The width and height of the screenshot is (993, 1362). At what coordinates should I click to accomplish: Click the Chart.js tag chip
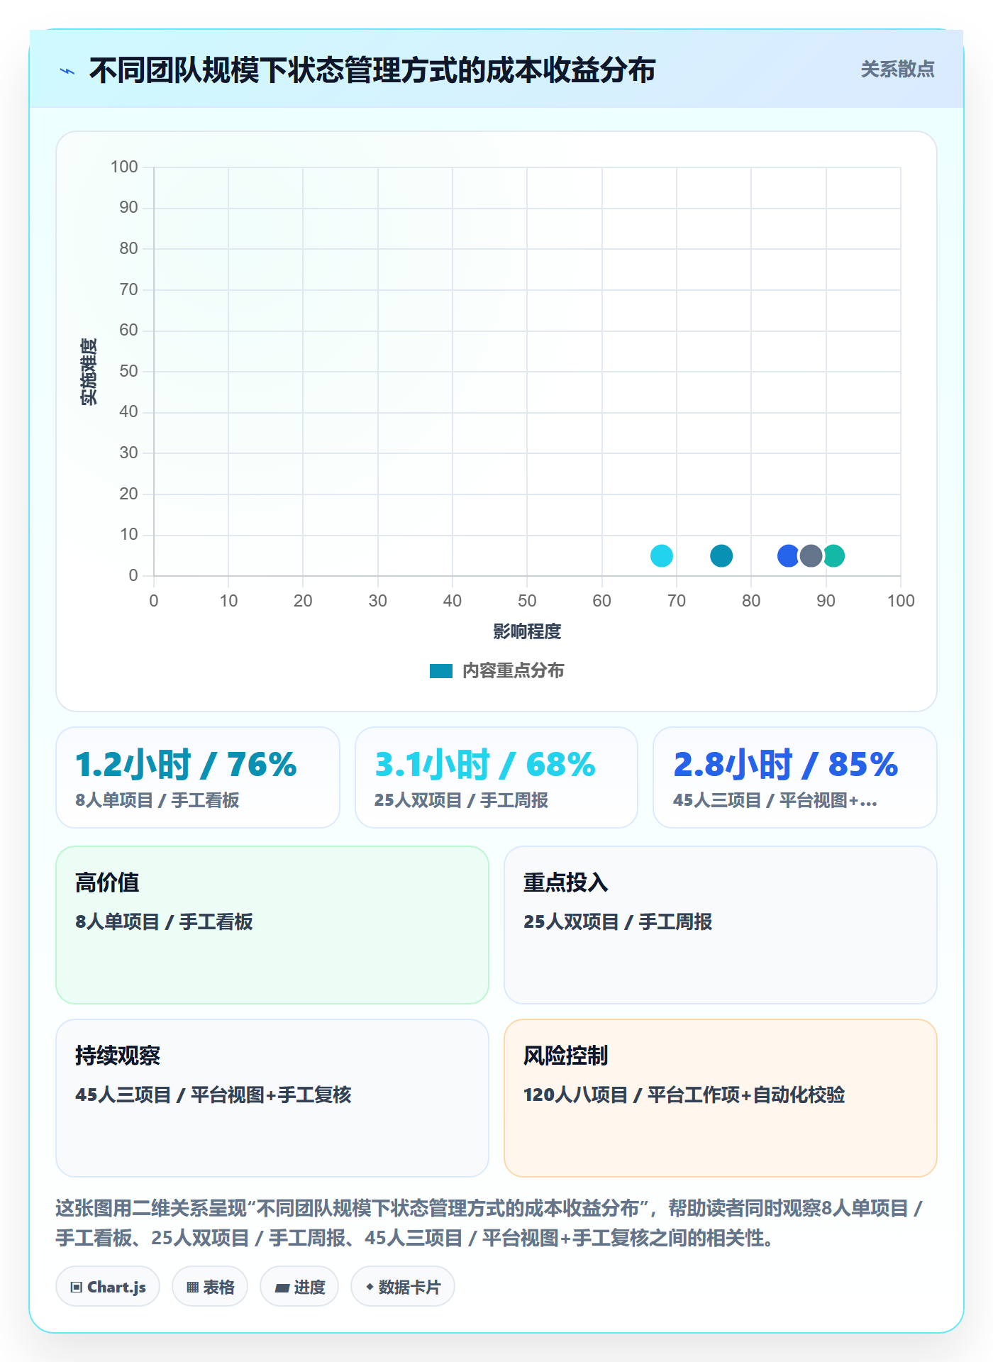(108, 1286)
